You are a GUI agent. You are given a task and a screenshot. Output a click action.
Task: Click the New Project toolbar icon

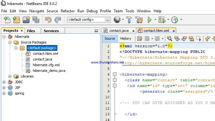point(16,20)
